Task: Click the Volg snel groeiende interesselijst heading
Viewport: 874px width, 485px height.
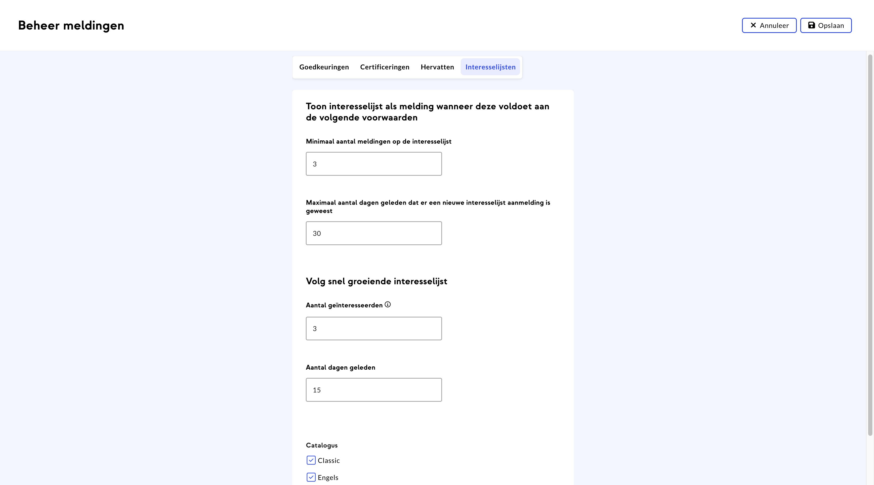Action: 376,281
